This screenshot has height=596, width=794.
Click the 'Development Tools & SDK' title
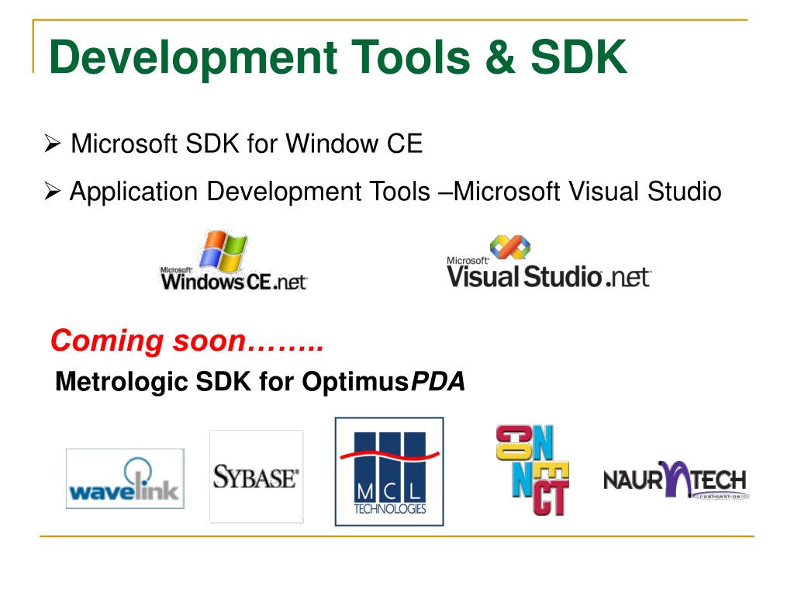click(x=338, y=57)
